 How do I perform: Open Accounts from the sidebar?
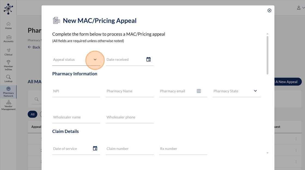8,39
